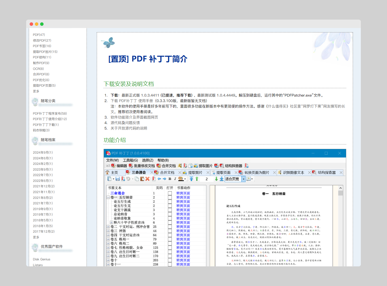
Task: Click the Italic I formatting icon
Action: point(175,179)
